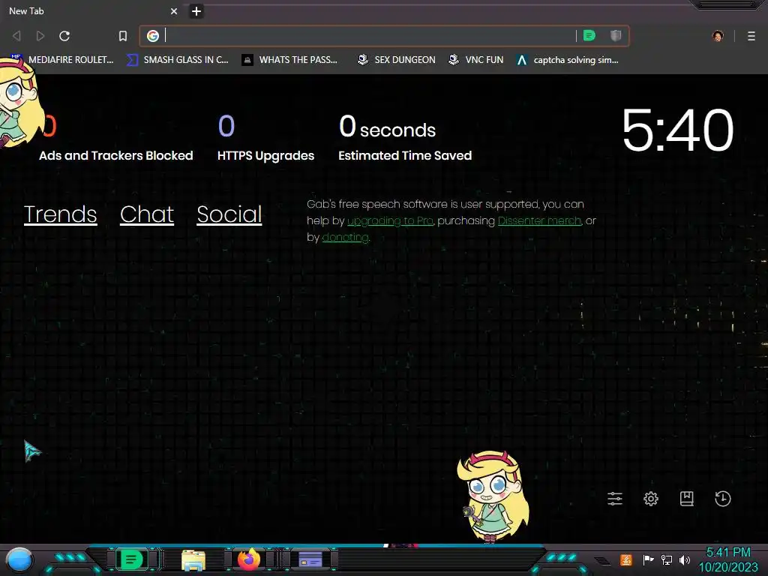Click the HTTPS Upgrades counter
The height and width of the screenshot is (576, 768).
(265, 137)
